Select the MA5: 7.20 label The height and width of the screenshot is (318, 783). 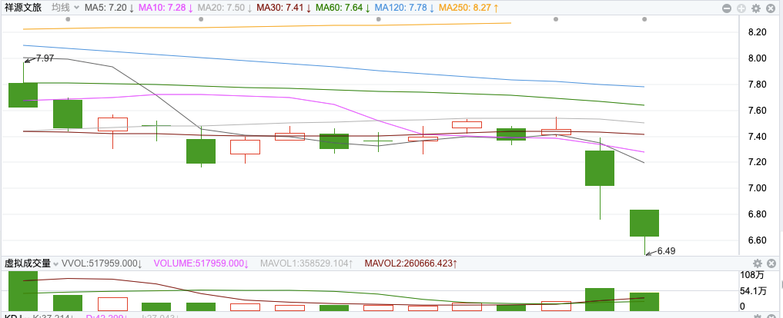(109, 8)
